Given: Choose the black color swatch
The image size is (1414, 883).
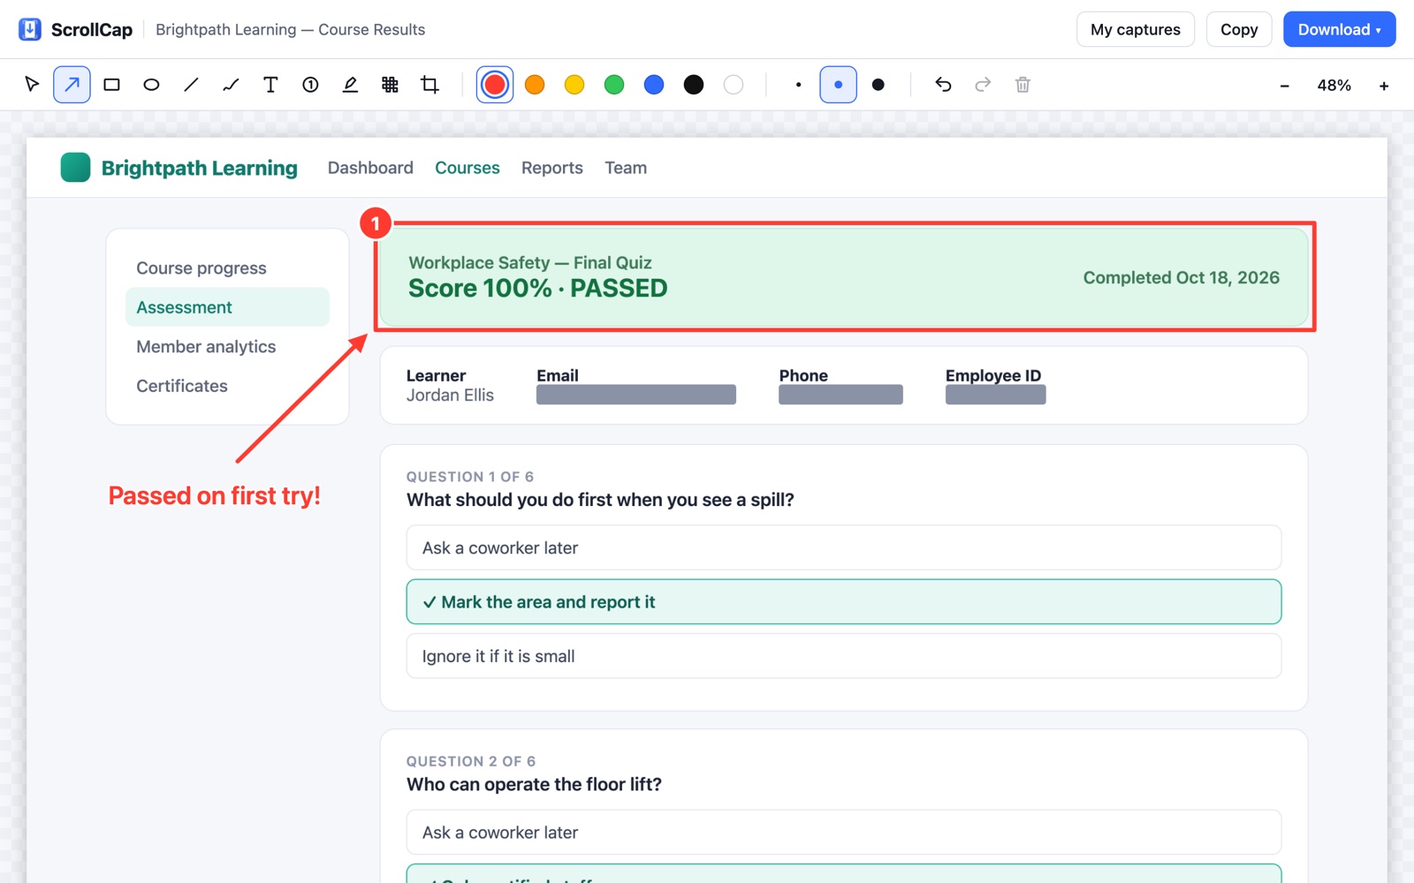Looking at the screenshot, I should click(694, 85).
